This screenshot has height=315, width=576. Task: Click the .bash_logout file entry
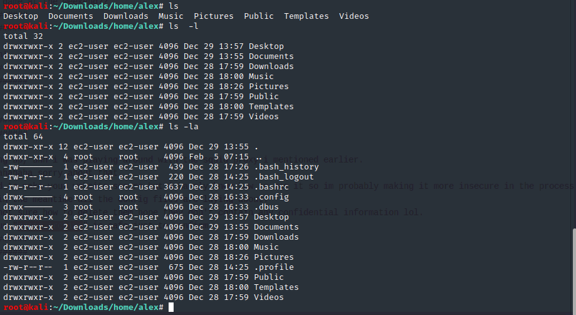[x=283, y=177]
